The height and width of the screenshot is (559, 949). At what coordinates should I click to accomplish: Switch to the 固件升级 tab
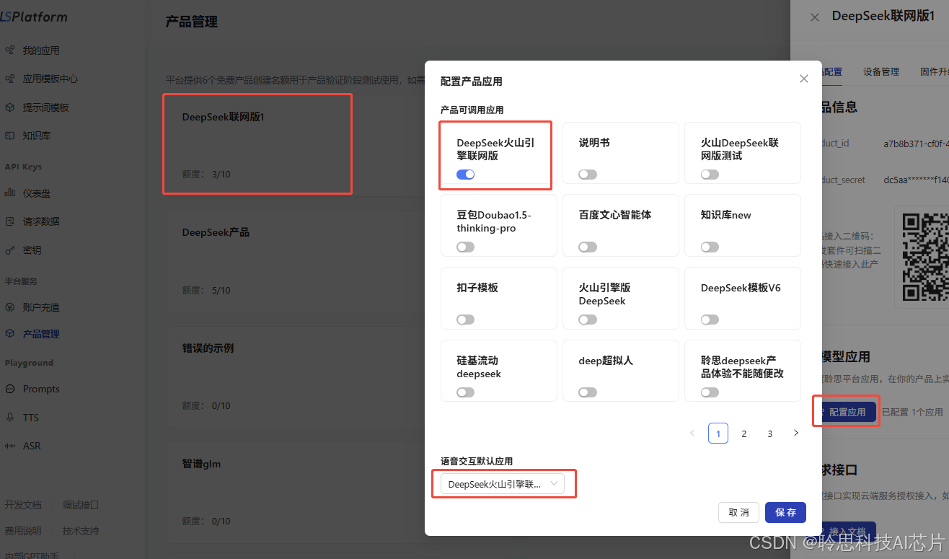pos(934,71)
